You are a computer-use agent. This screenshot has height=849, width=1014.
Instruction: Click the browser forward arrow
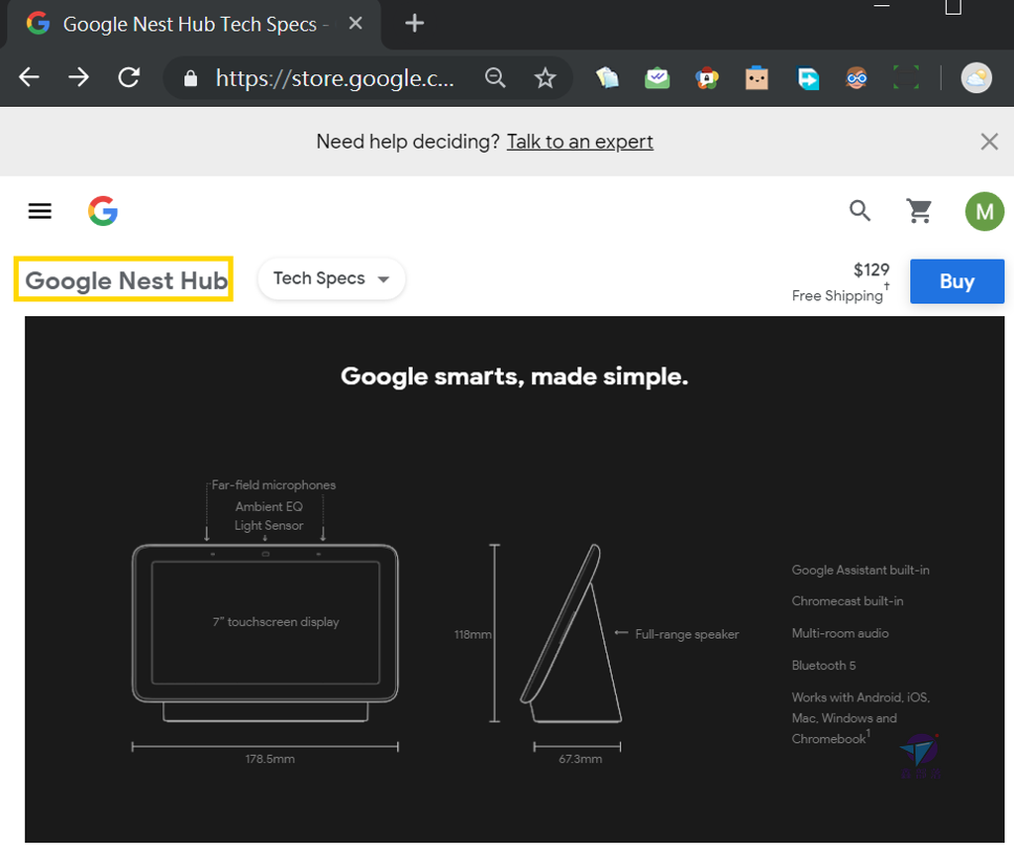pyautogui.click(x=79, y=77)
